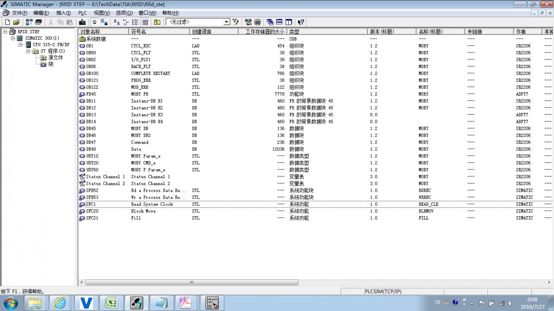Click the horizontal scrollbar left arrow

pos(82,282)
